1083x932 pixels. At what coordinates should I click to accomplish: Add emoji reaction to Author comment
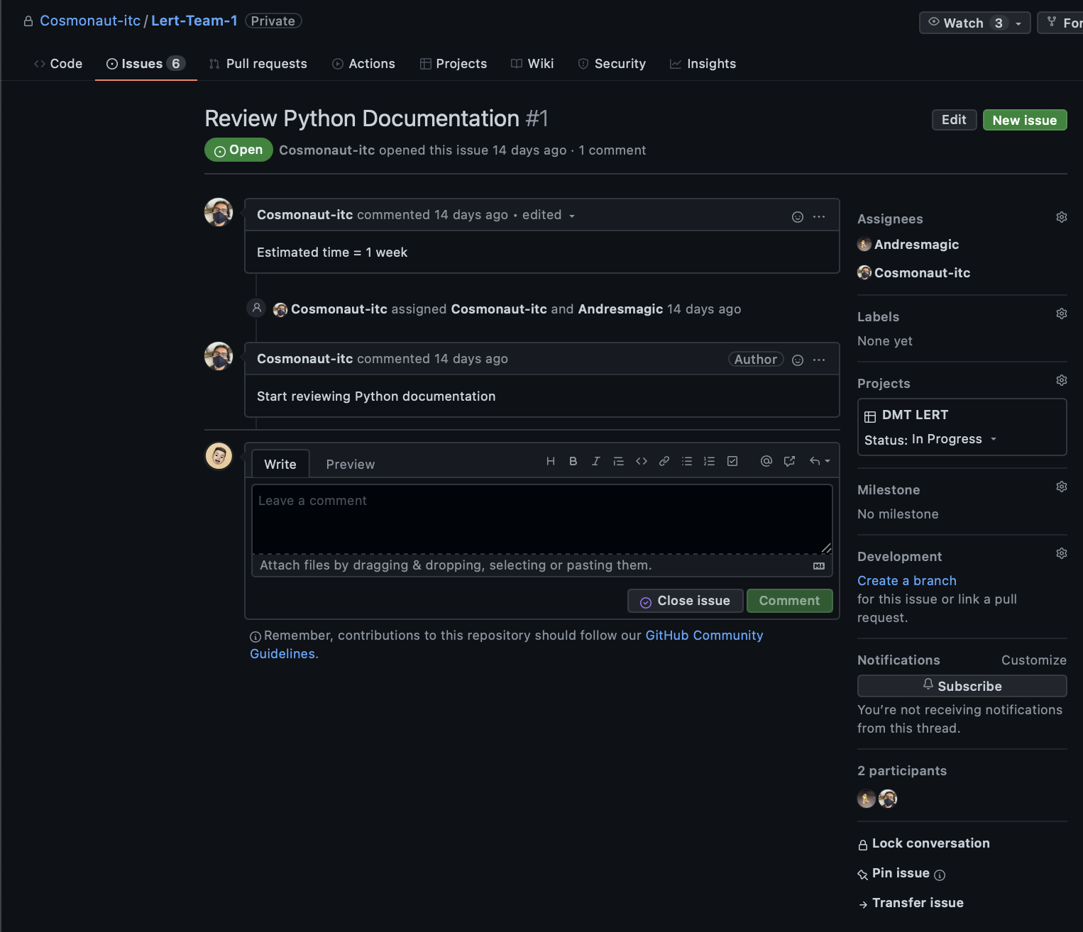tap(798, 360)
